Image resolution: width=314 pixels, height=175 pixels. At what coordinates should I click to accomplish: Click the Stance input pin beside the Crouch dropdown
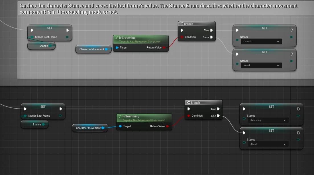(237, 40)
